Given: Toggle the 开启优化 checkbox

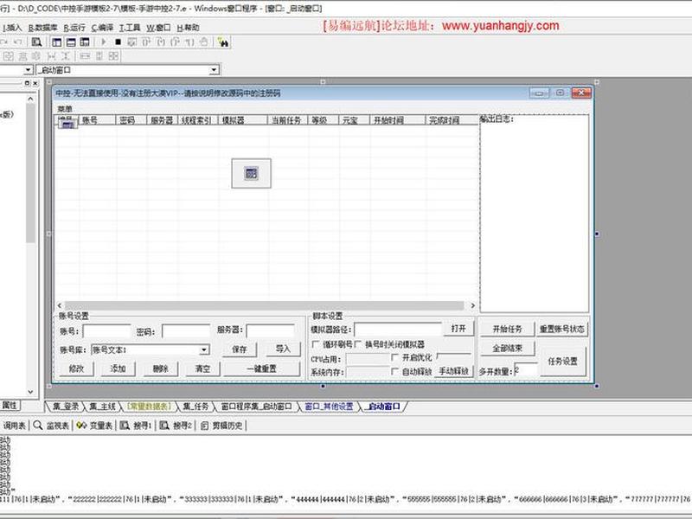Looking at the screenshot, I should click(x=395, y=357).
